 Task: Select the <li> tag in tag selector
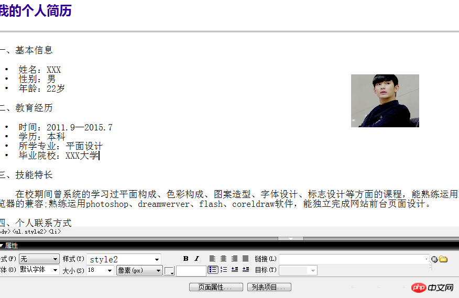(x=54, y=231)
